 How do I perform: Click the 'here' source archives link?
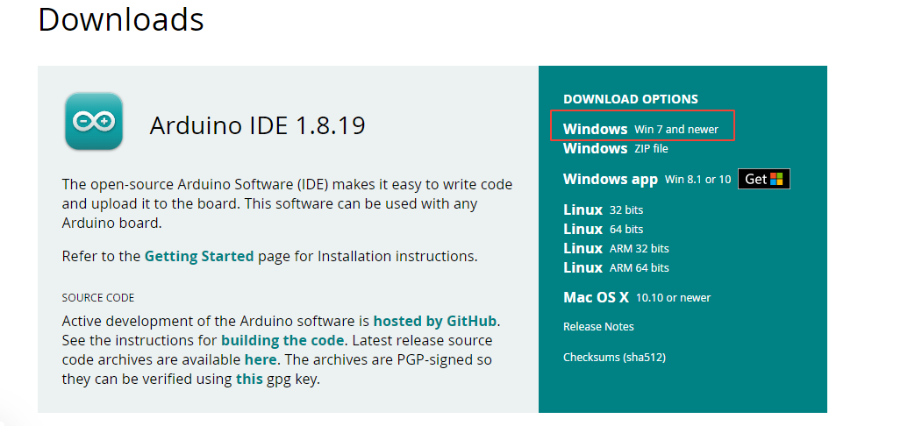(x=261, y=359)
